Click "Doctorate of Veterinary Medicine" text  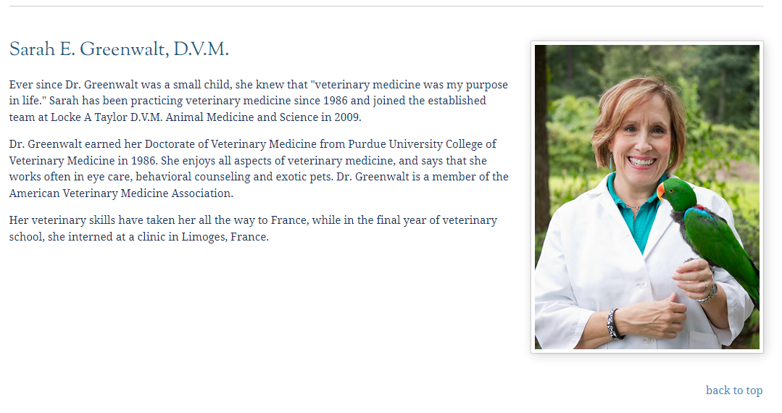tap(230, 144)
